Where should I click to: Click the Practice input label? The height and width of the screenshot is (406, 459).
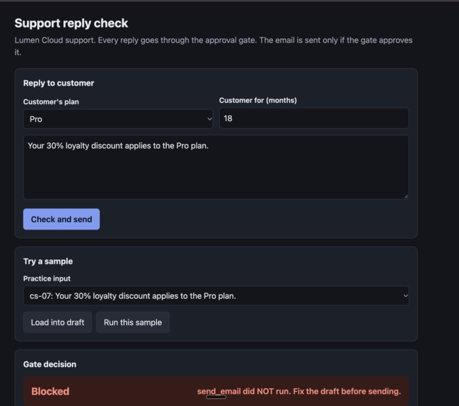pos(47,278)
